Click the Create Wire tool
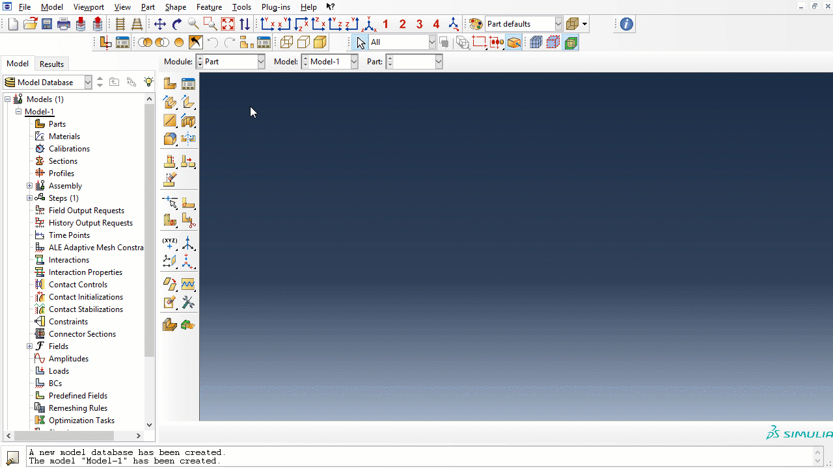The height and width of the screenshot is (468, 833). pos(170,120)
